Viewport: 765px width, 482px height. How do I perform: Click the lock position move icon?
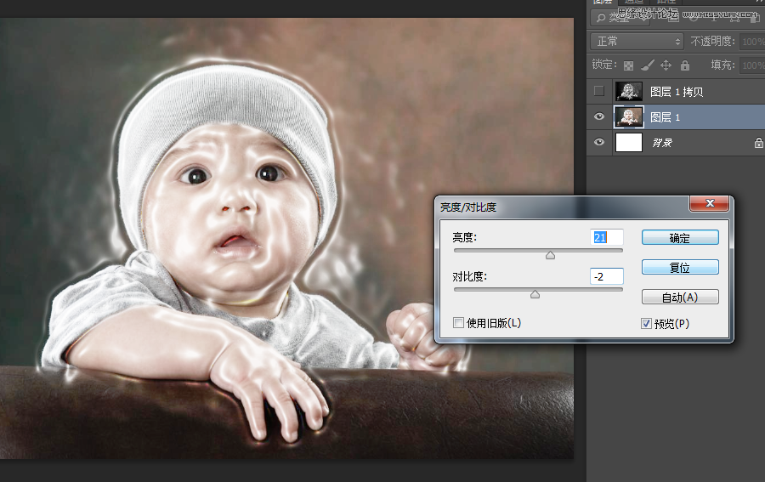click(666, 65)
